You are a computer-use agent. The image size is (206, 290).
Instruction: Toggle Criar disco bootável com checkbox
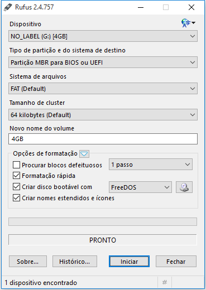click(x=16, y=187)
